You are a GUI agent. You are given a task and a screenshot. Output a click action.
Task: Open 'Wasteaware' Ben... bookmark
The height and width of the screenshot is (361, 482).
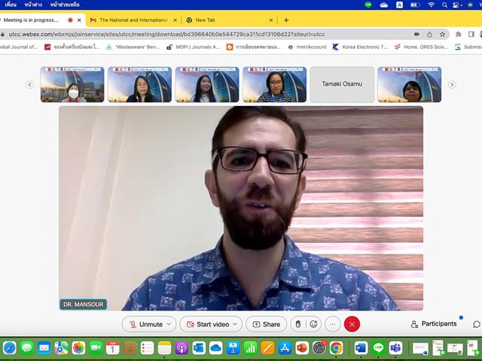pyautogui.click(x=133, y=47)
